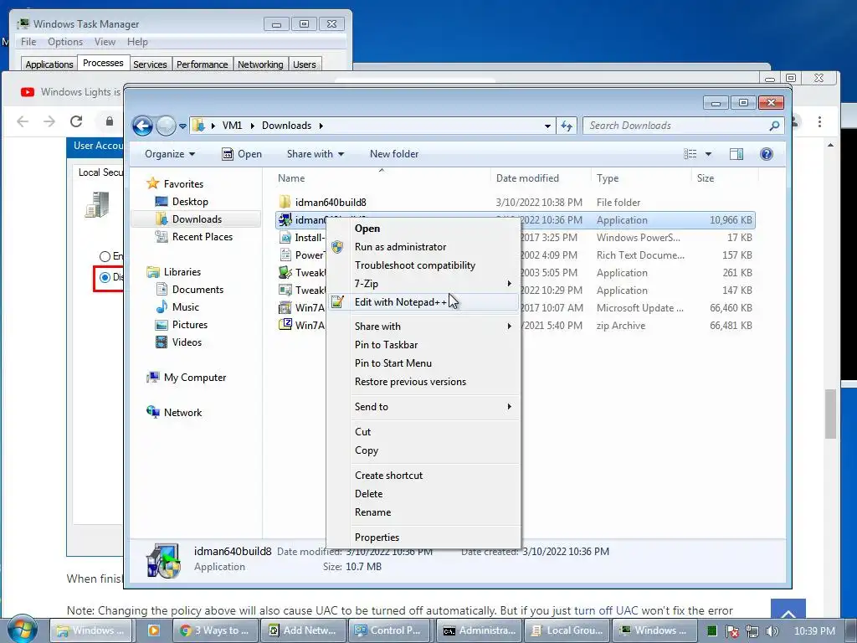Select Desktop under Favorites
The height and width of the screenshot is (643, 857).
tap(190, 202)
